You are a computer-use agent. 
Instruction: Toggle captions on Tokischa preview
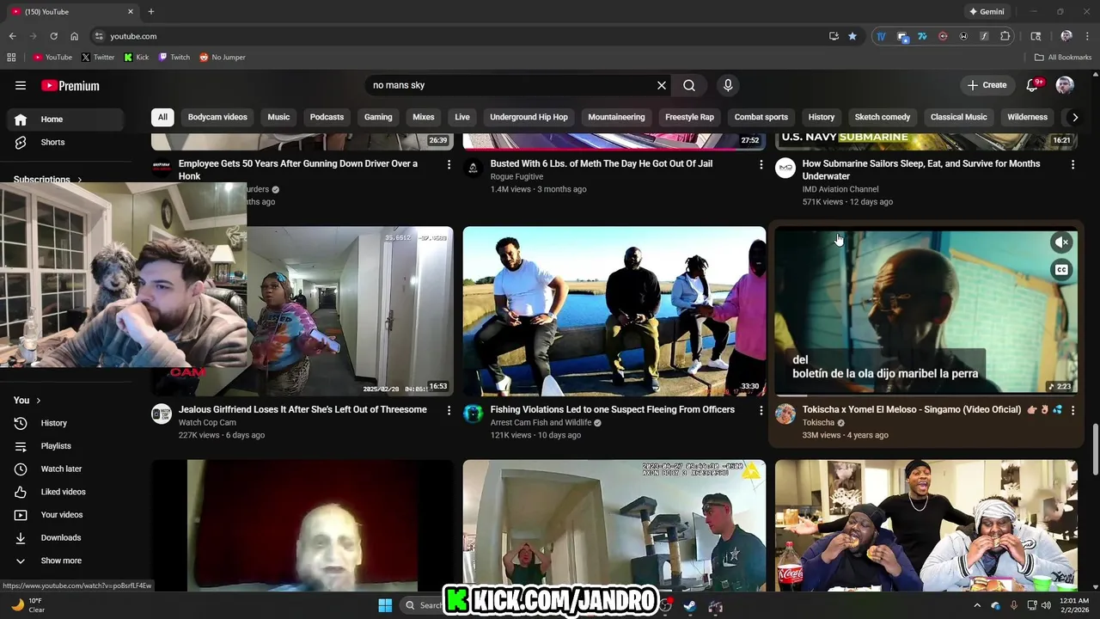click(1061, 270)
